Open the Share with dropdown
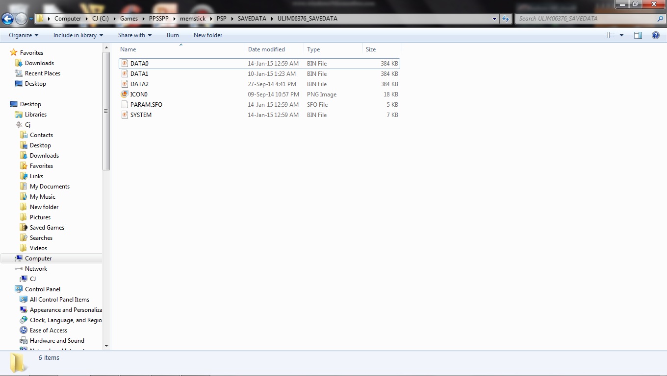The width and height of the screenshot is (667, 376). click(x=134, y=35)
